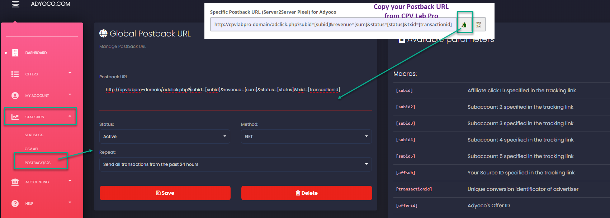The height and width of the screenshot is (218, 610).
Task: Open the Dashboard menu item
Action: (36, 53)
